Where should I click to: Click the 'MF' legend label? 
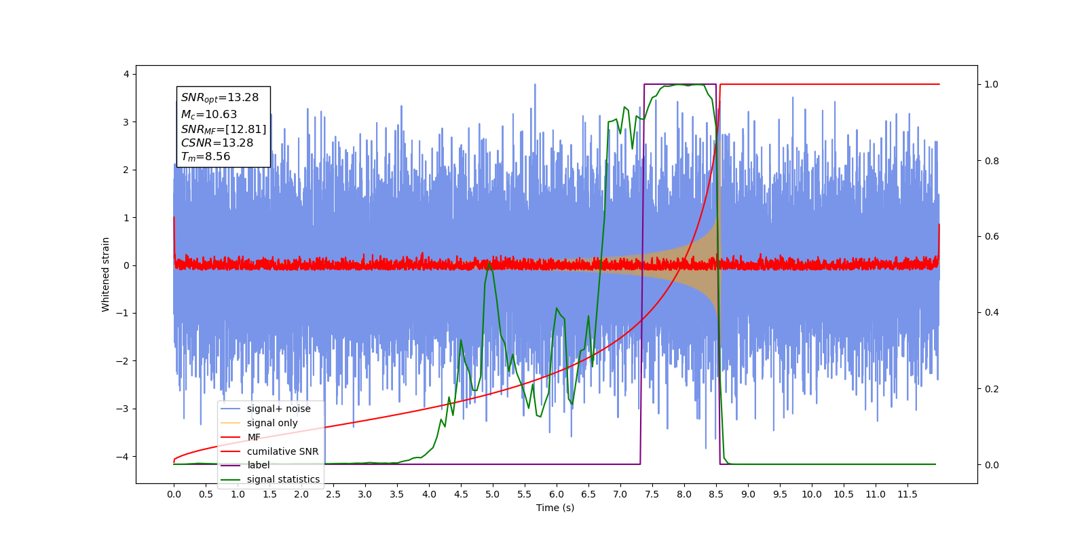(x=254, y=437)
